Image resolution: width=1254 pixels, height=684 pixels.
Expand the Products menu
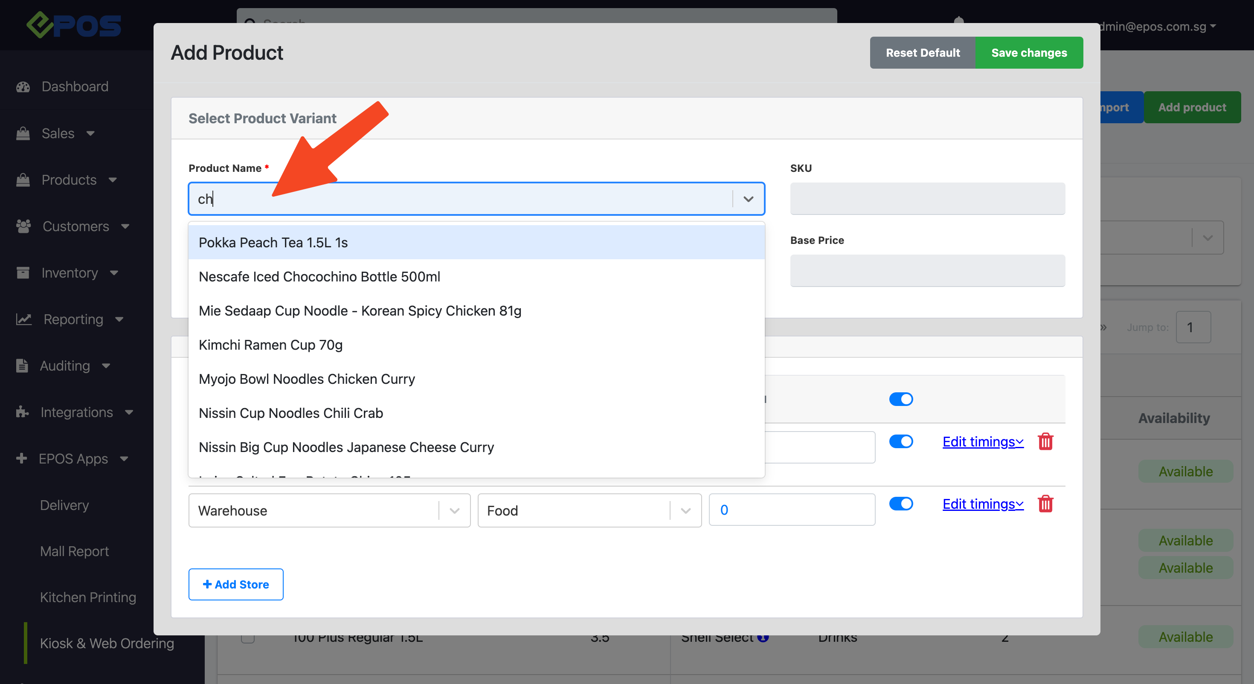tap(113, 180)
